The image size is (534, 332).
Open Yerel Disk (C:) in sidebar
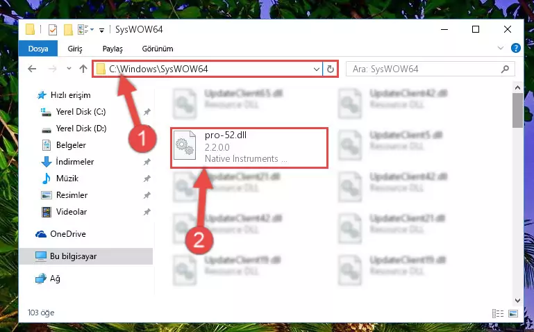coord(81,112)
